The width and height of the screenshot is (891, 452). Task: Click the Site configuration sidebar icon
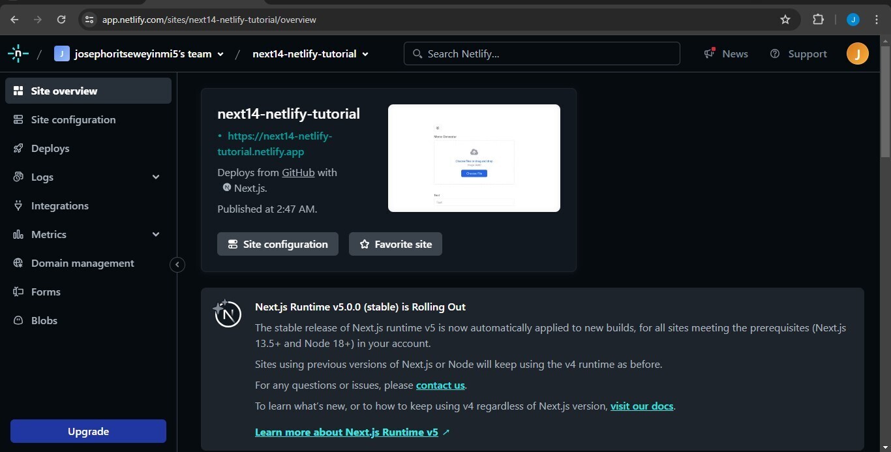tap(18, 119)
